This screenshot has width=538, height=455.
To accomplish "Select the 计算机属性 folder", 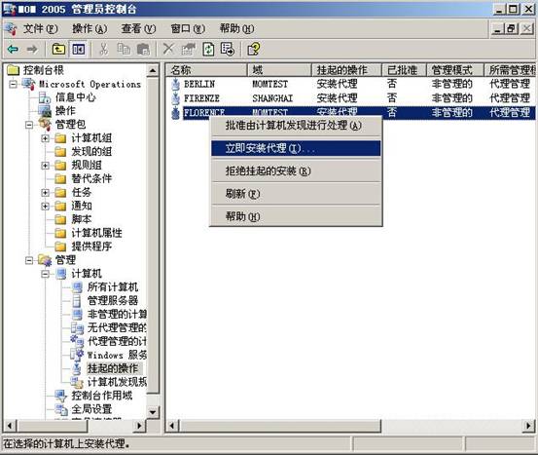I will (96, 233).
